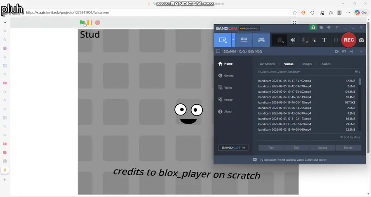Open Bandicam help question mark icon

[337, 28]
